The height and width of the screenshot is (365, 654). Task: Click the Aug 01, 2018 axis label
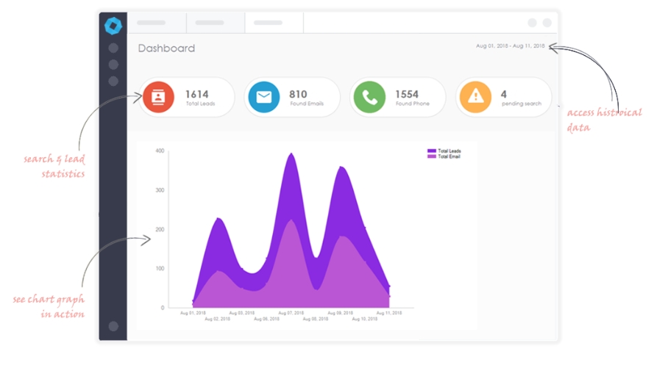pyautogui.click(x=193, y=313)
